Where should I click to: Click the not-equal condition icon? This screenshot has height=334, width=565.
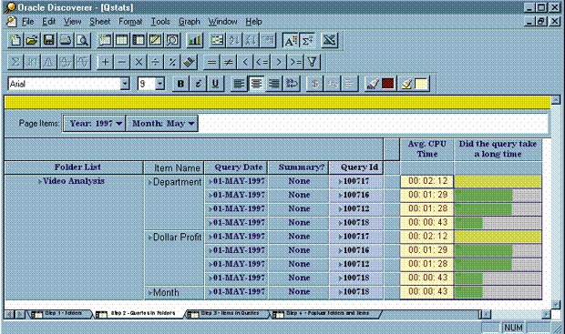tap(228, 62)
